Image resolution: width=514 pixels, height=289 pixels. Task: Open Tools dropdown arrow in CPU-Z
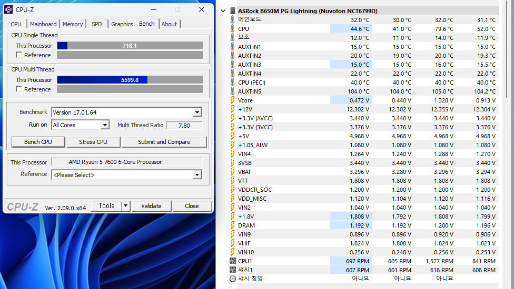[x=125, y=206]
